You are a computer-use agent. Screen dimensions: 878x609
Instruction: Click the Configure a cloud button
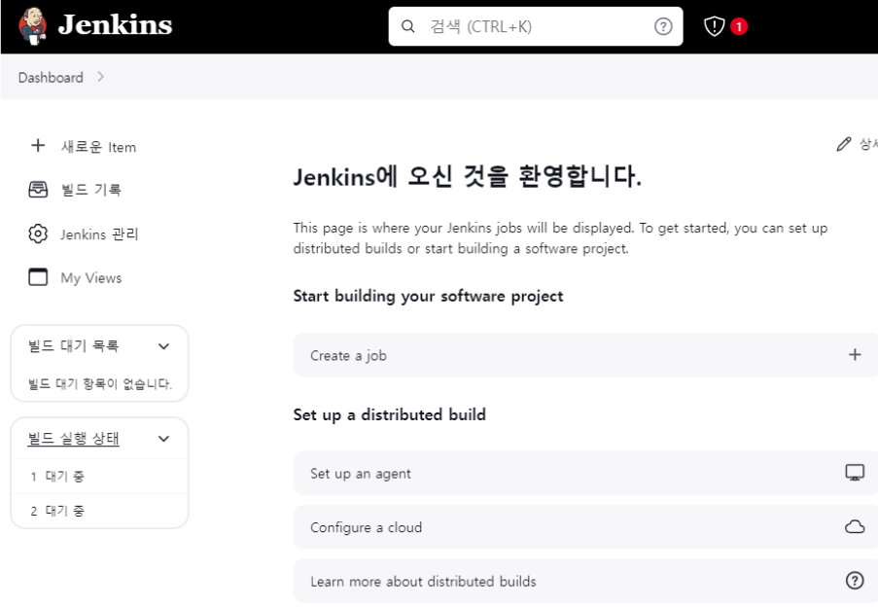(x=585, y=527)
